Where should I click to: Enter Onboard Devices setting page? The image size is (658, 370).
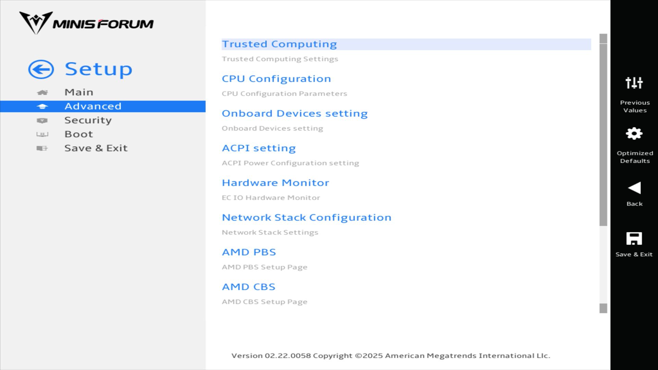point(294,113)
